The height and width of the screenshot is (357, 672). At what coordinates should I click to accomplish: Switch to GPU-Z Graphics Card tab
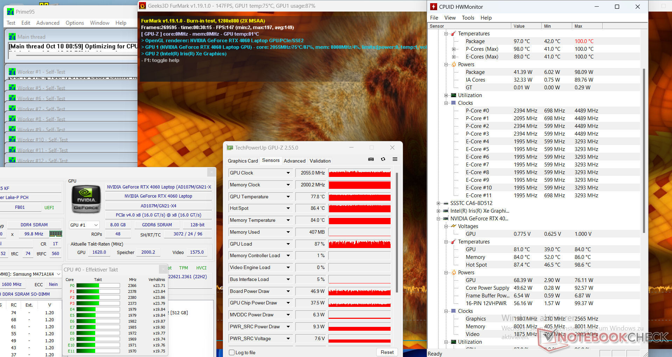pos(243,161)
